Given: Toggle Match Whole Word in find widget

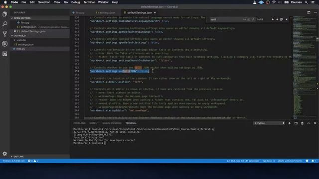Looking at the screenshot, I should coord(249,19).
